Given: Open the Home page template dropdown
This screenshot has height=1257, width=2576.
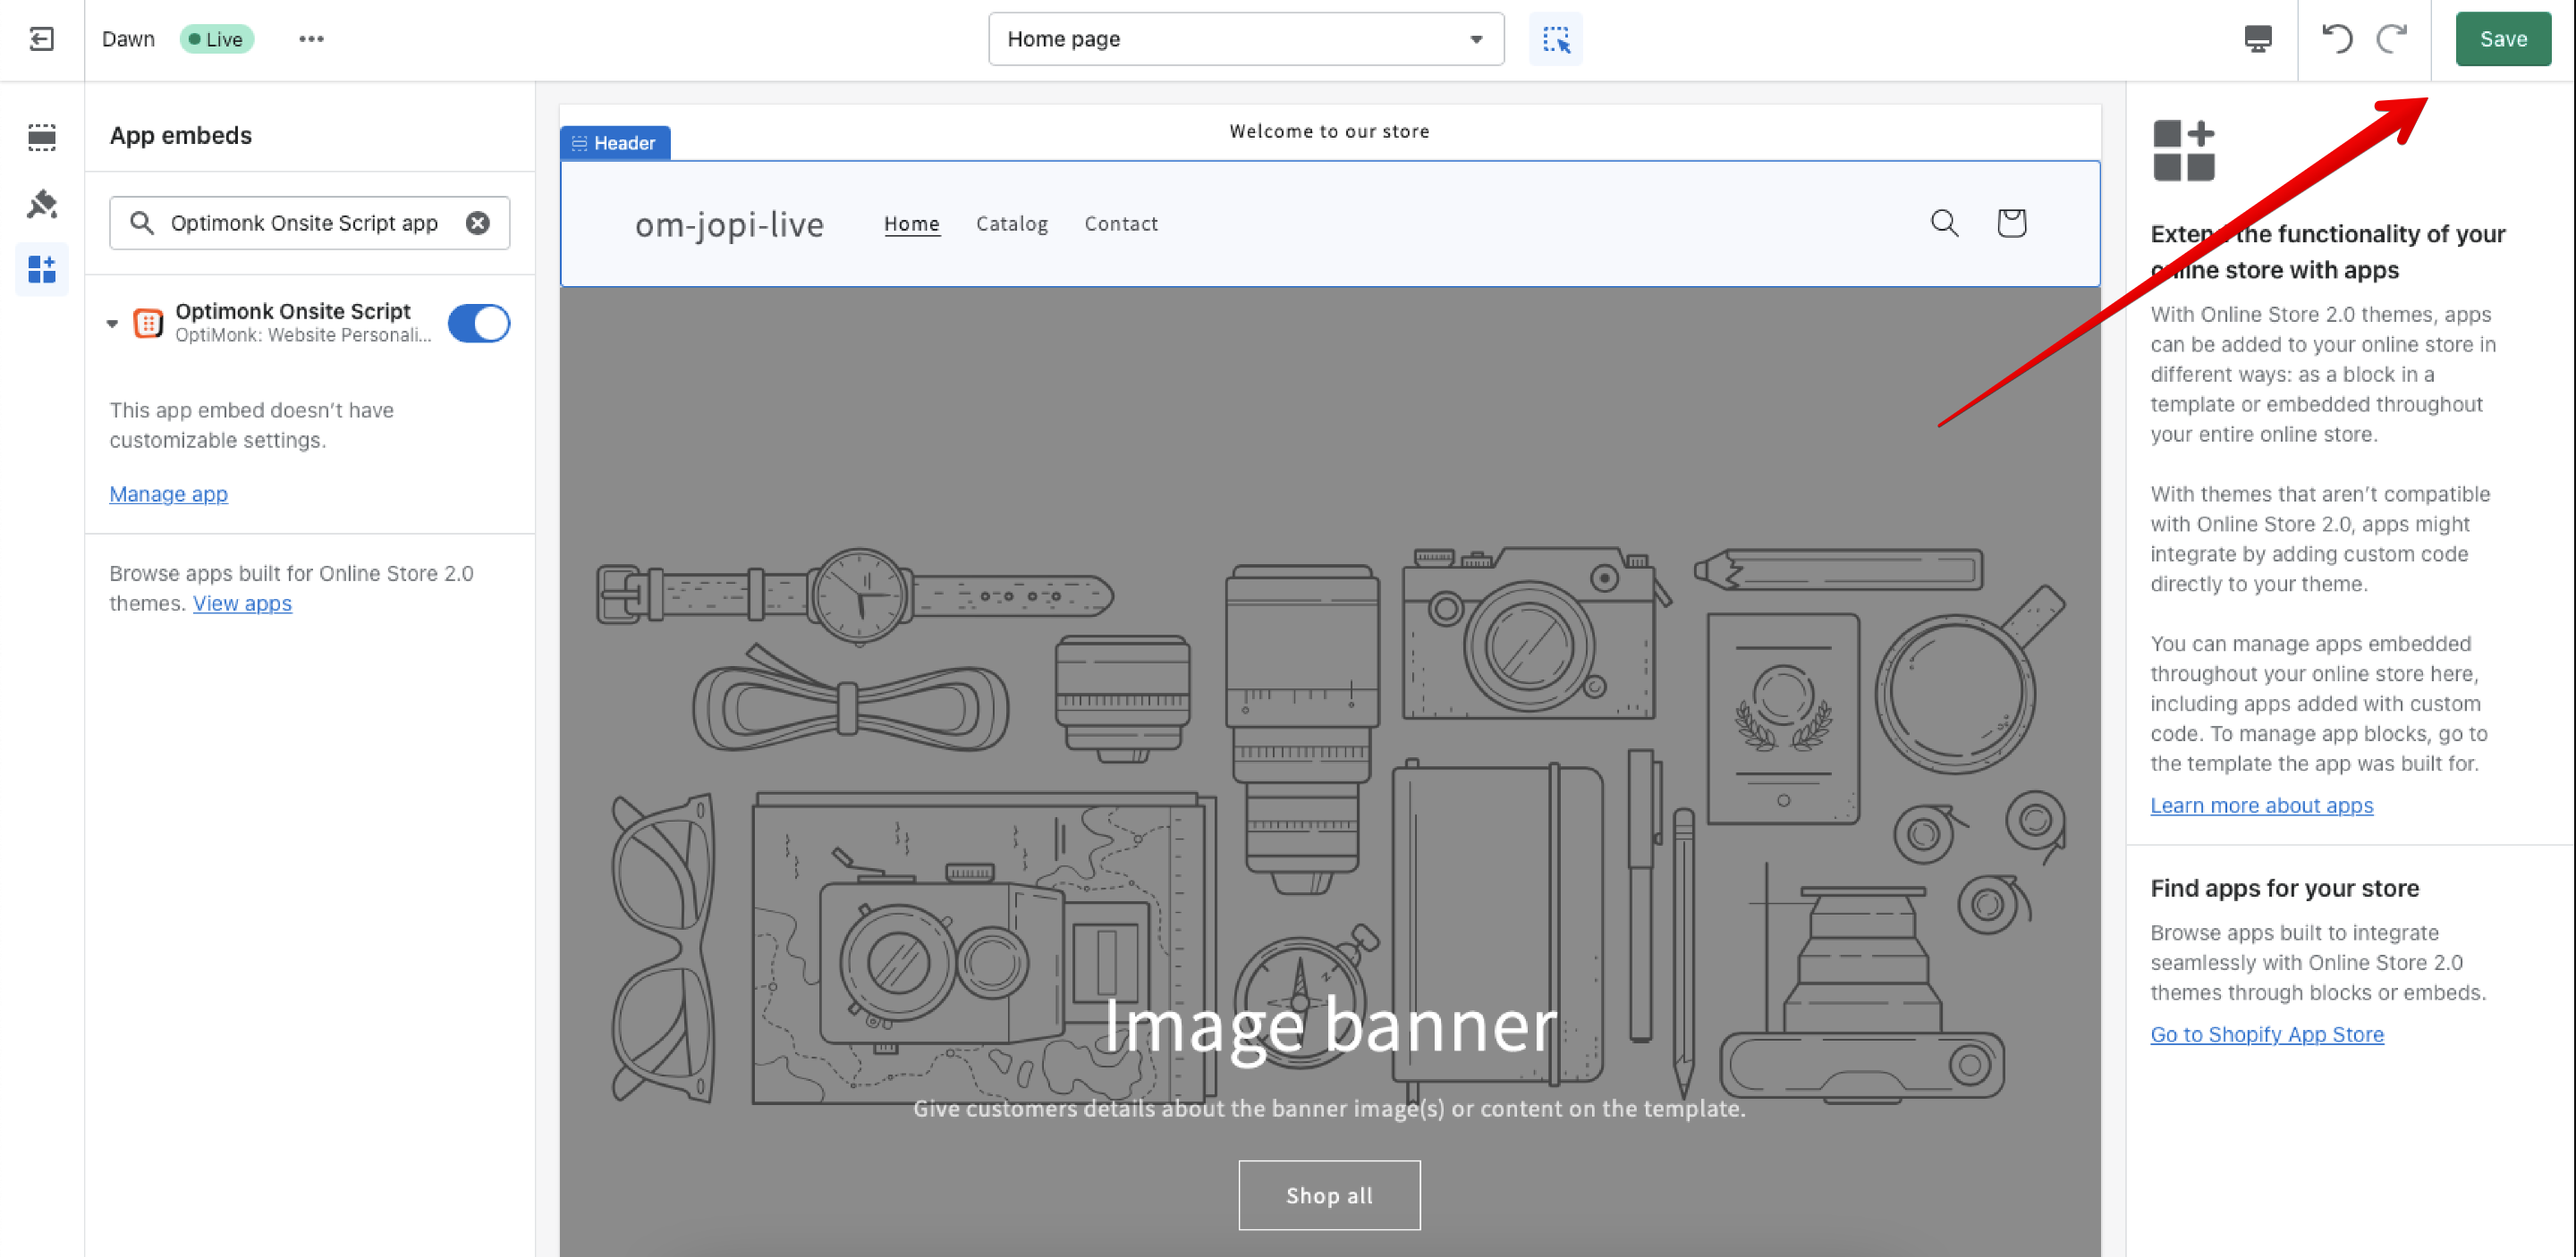Looking at the screenshot, I should (x=1245, y=39).
